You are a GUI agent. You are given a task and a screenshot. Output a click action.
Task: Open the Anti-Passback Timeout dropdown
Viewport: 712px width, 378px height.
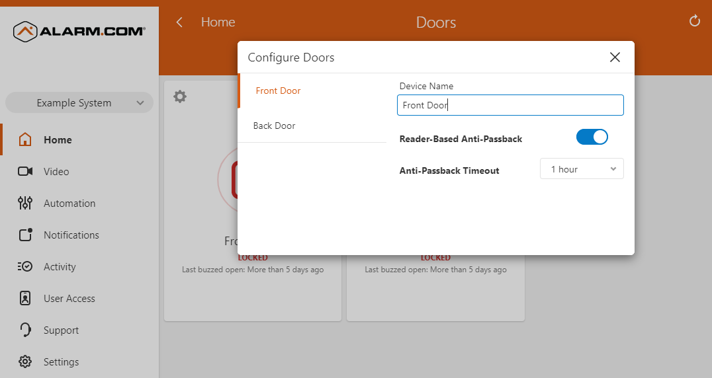582,169
